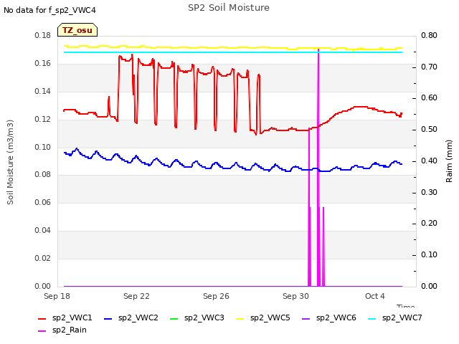This screenshot has height=344, width=459.
Task: Click the cyan VWC7 flat line
Action: (x=233, y=52)
